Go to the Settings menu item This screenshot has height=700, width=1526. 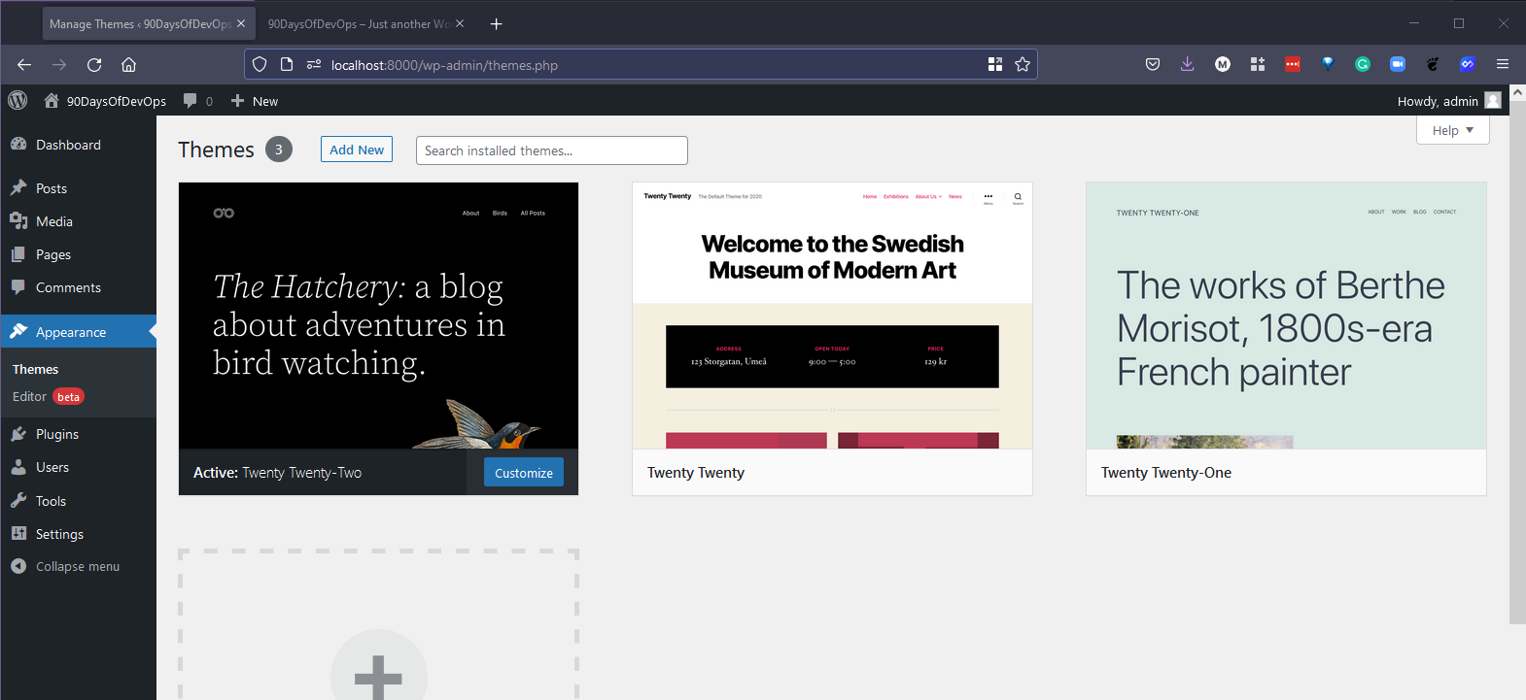(58, 534)
